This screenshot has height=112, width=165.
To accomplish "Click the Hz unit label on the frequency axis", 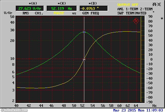I will (154, 106).
